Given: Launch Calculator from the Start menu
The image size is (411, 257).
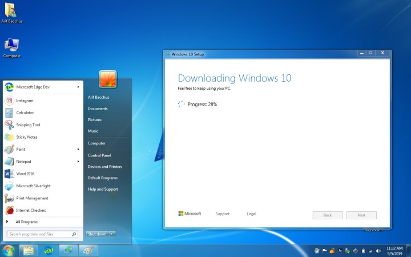Looking at the screenshot, I should (x=25, y=113).
